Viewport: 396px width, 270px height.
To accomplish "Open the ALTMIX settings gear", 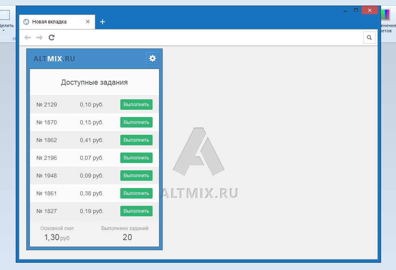I will click(152, 59).
